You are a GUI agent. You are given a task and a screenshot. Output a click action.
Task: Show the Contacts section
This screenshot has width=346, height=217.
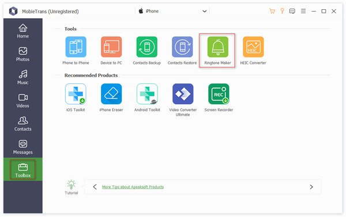(x=23, y=124)
